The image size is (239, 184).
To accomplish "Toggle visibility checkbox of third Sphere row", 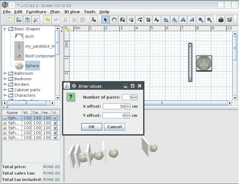I will tap(56, 128).
